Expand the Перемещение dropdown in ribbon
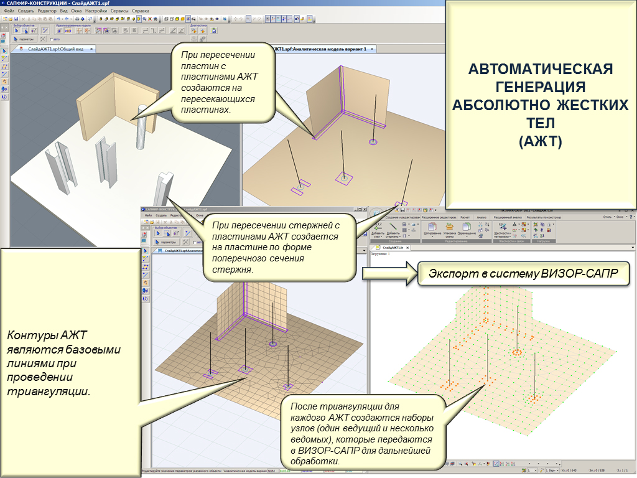 coord(467,235)
